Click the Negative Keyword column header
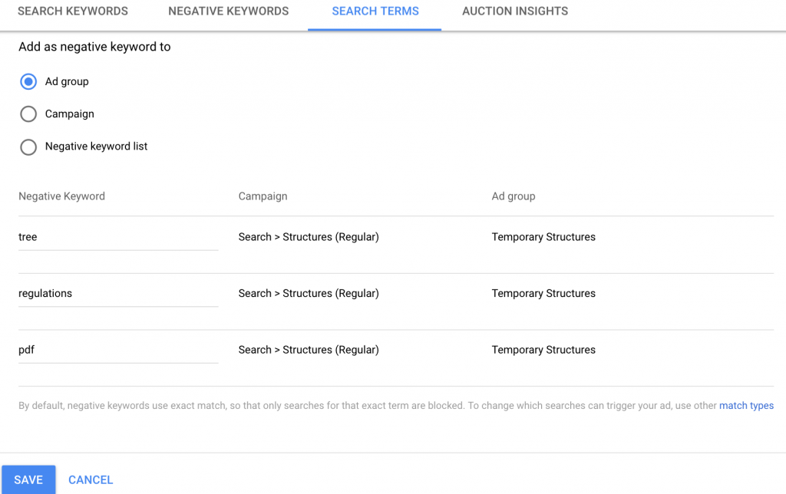Image resolution: width=786 pixels, height=494 pixels. (x=61, y=196)
